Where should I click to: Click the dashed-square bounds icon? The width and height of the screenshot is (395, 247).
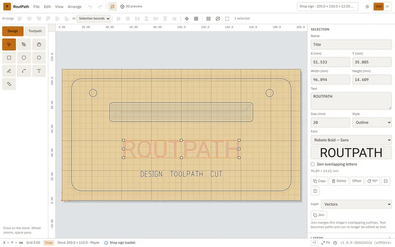[227, 18]
